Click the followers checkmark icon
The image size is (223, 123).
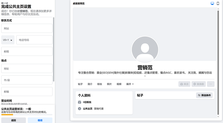click(80, 102)
